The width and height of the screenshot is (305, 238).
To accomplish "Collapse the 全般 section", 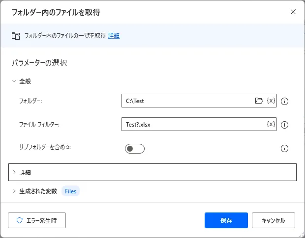I will coord(14,81).
